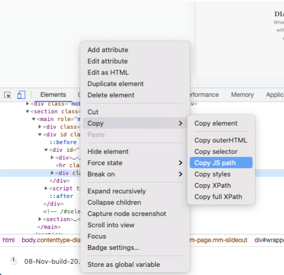
Task: Click the 08-Nov-build-20 download item
Action: (x=52, y=262)
